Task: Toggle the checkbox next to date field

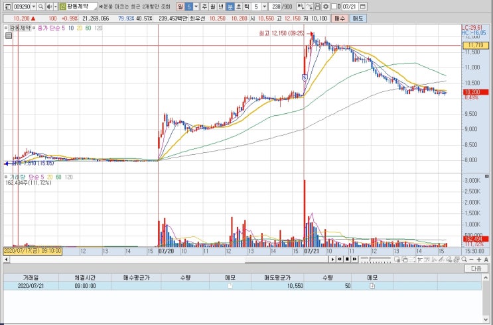Action: pyautogui.click(x=334, y=6)
